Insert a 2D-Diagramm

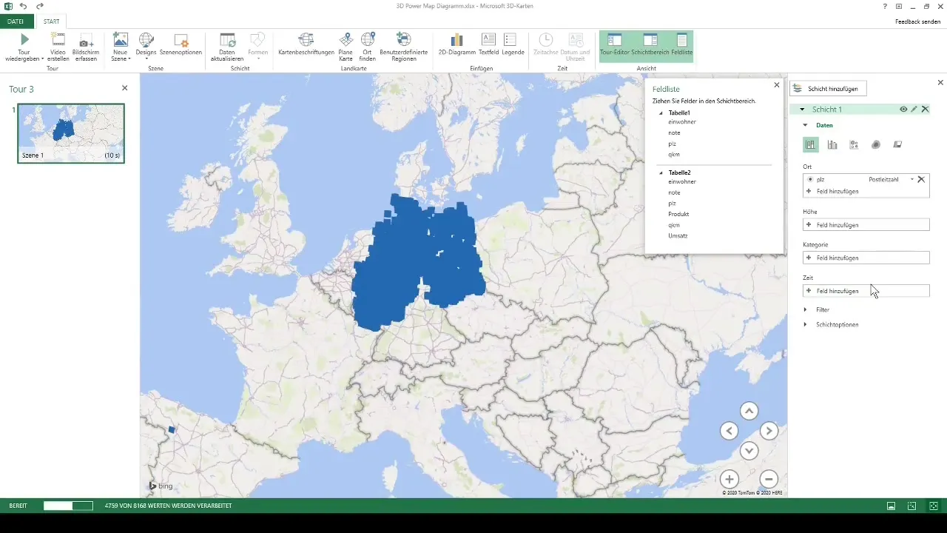(456, 44)
